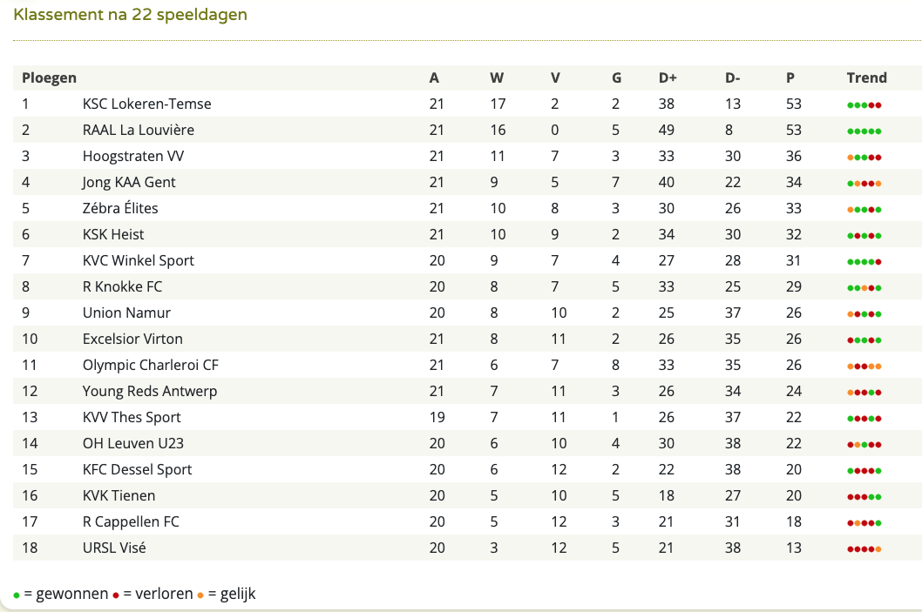The width and height of the screenshot is (922, 612).
Task: Select team name Zébra Élites
Action: pyautogui.click(x=120, y=208)
